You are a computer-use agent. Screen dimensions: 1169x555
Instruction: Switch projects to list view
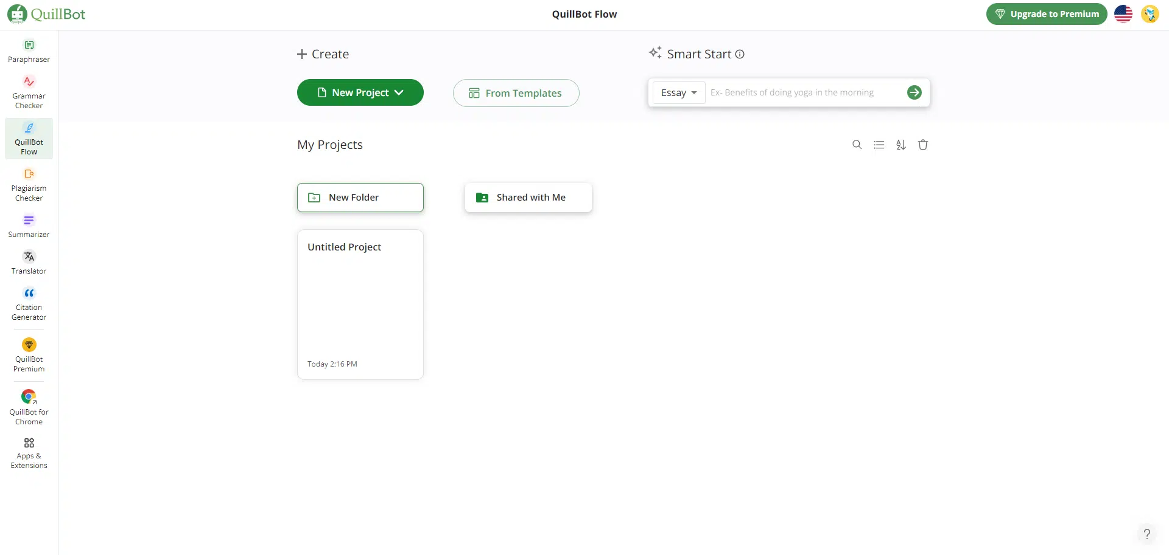879,145
